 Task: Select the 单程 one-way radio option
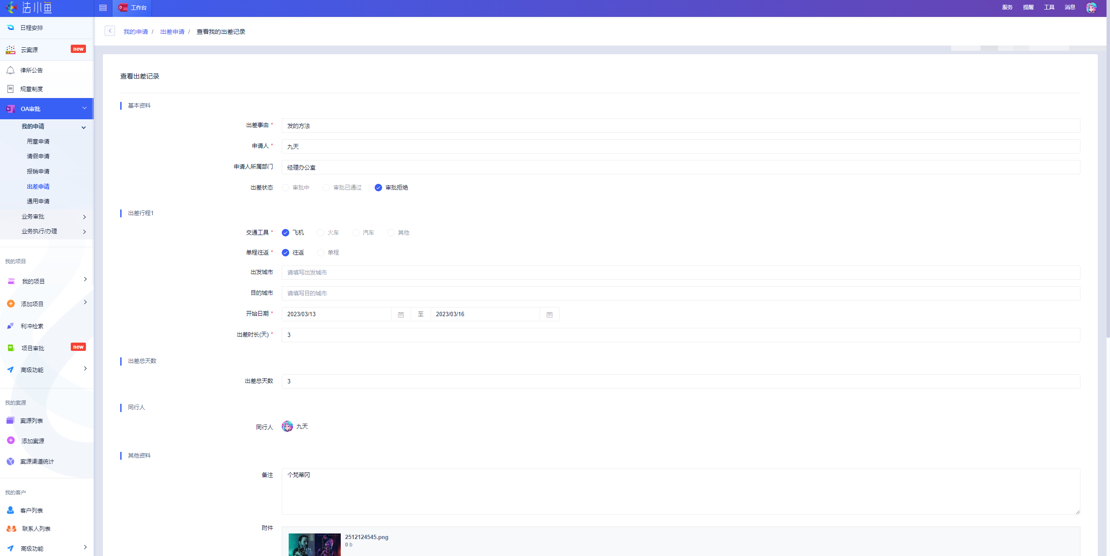pyautogui.click(x=320, y=253)
